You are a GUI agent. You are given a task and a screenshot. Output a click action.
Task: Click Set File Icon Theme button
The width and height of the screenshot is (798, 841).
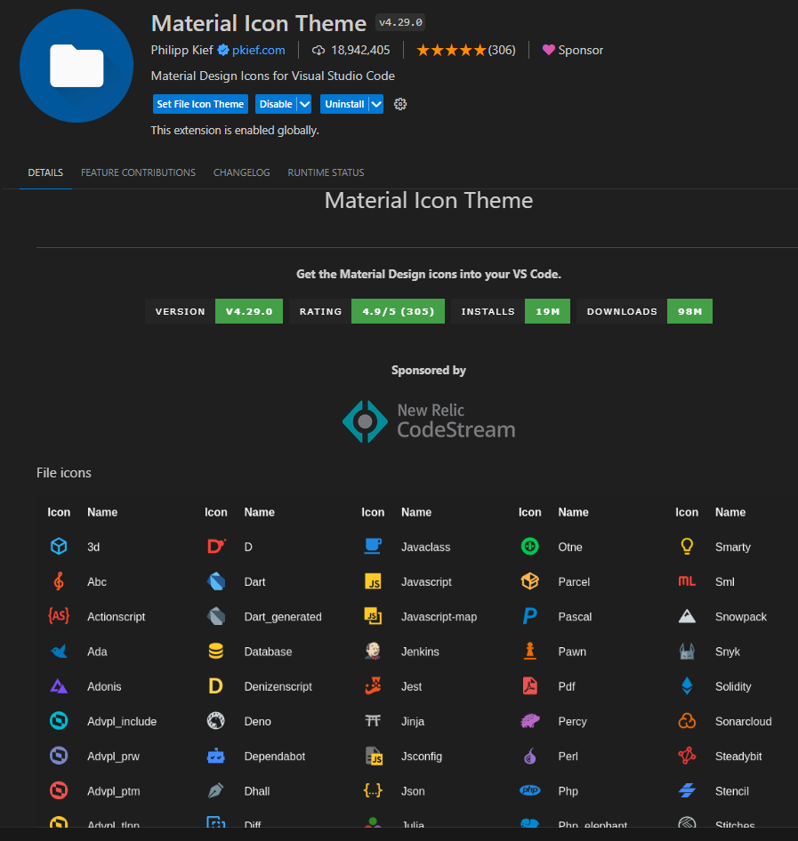tap(200, 104)
